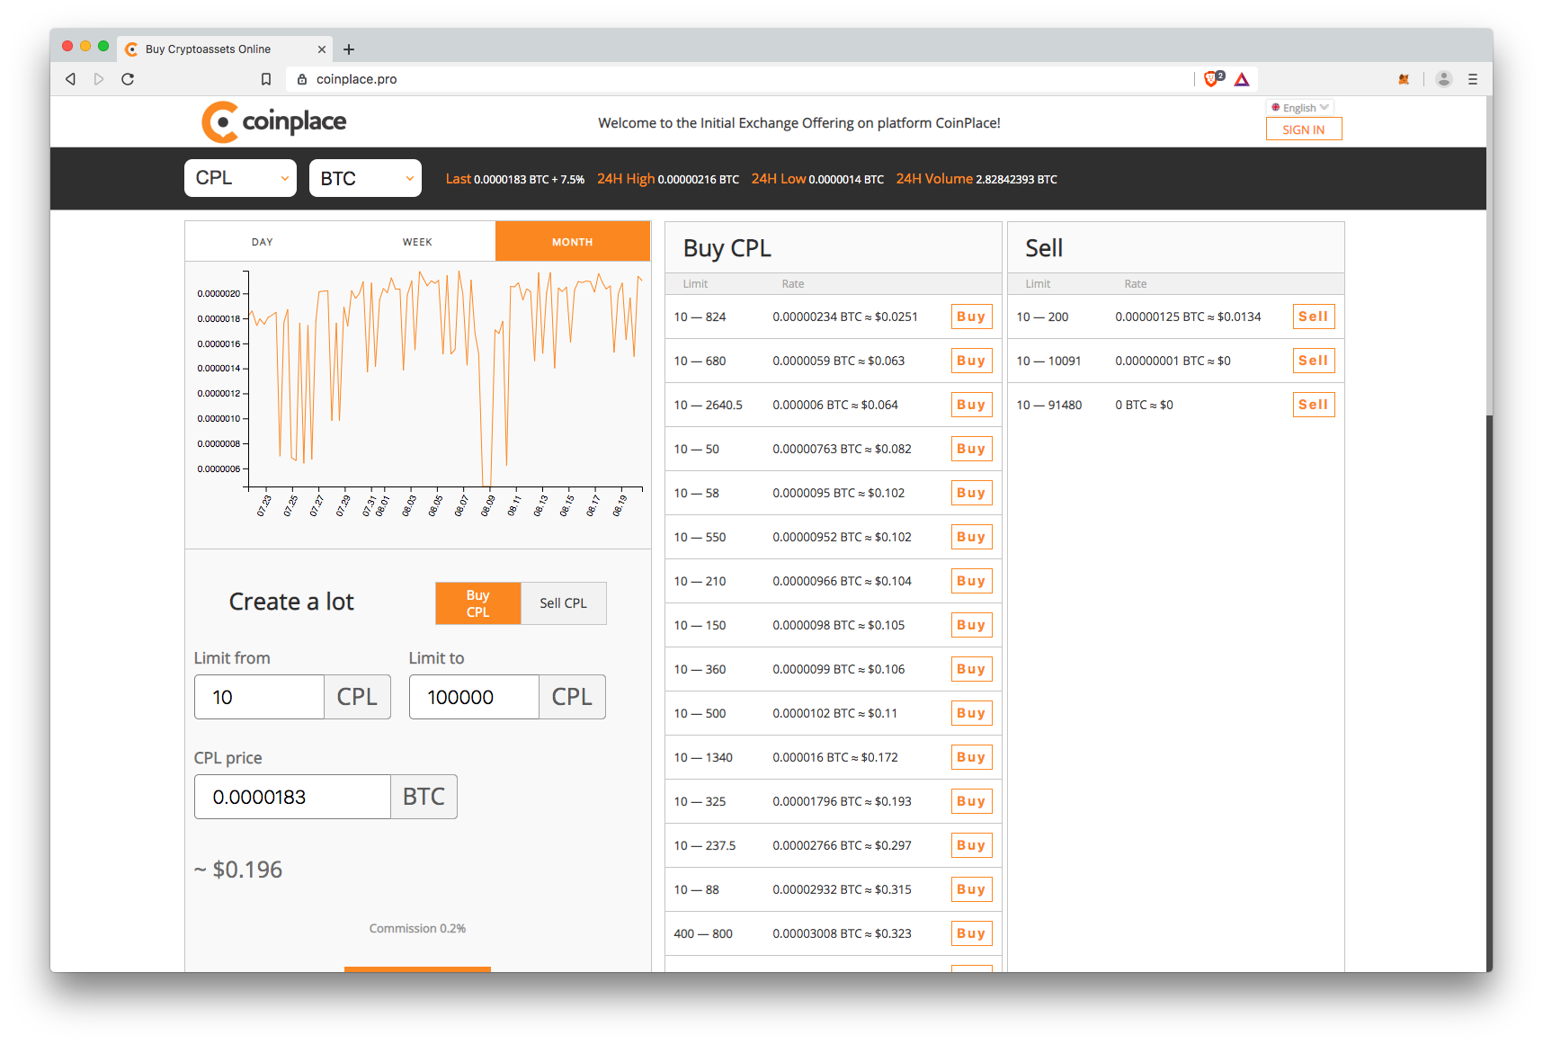Open a new tab with plus icon
This screenshot has height=1044, width=1543.
tap(349, 49)
